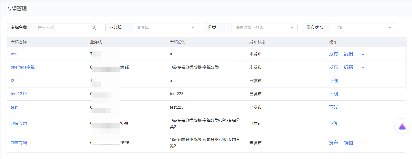The height and width of the screenshot is (159, 412).
Task: Open more actions for the unpublished 制度专辑 row
Action: pos(362,143)
